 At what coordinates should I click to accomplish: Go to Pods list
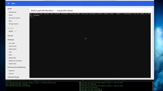coord(10,55)
